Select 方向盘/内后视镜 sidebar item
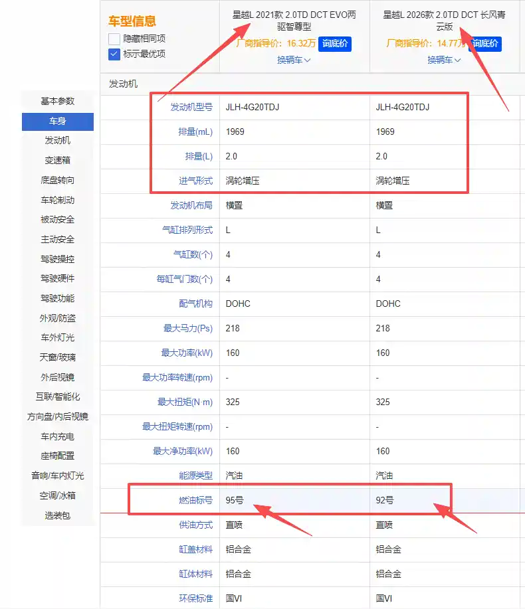Image resolution: width=525 pixels, height=609 pixels. pyautogui.click(x=58, y=417)
